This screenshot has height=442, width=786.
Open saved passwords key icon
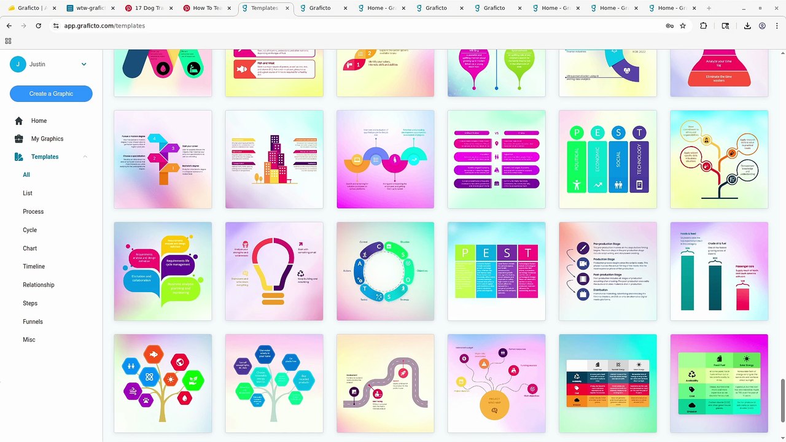coord(669,26)
